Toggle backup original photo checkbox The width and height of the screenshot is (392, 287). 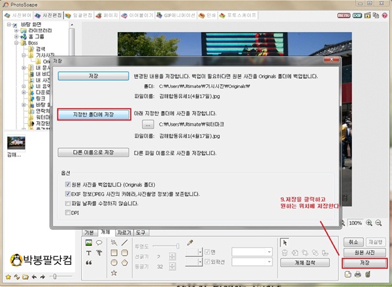point(68,185)
